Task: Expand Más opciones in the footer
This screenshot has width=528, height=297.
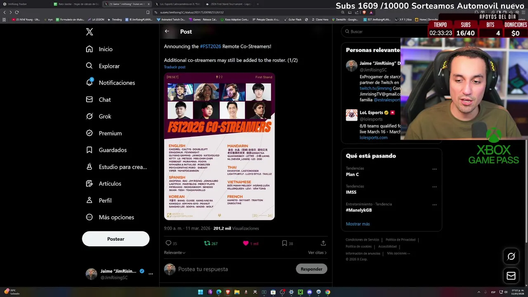Action: point(398,253)
